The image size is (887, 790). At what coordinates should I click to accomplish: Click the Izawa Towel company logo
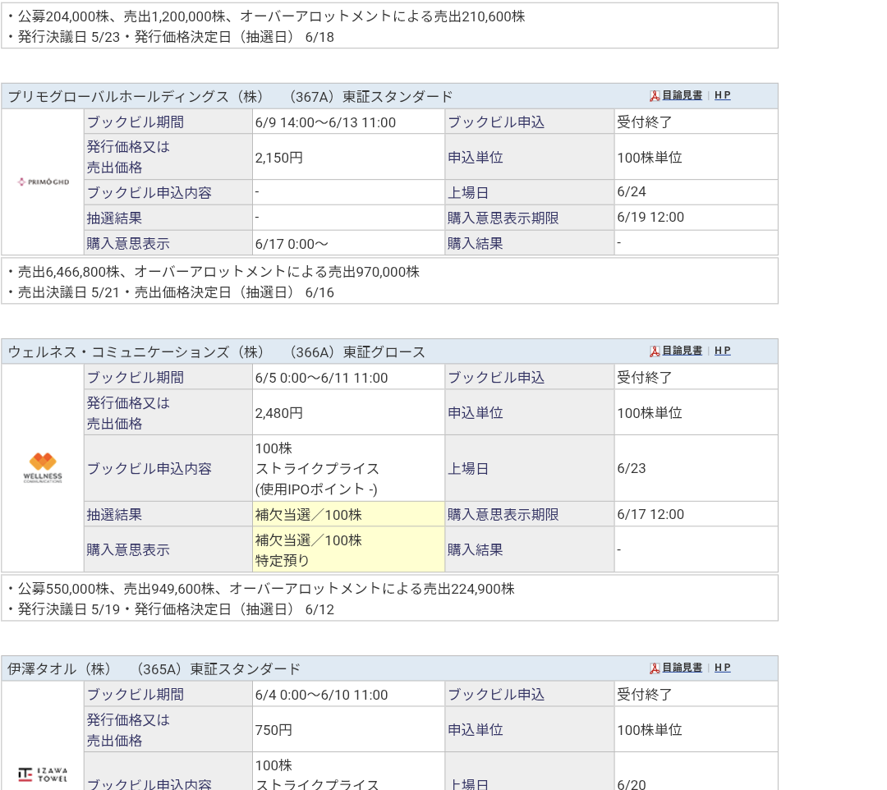click(43, 774)
